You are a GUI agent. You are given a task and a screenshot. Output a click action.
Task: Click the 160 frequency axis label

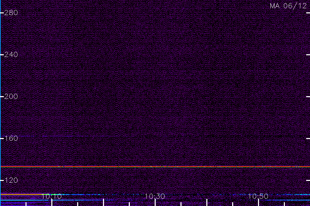tap(11, 138)
